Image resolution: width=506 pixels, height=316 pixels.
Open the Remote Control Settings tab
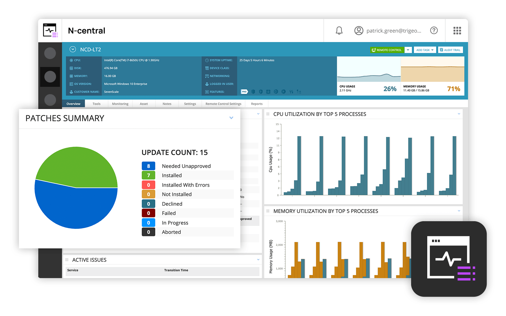[x=223, y=104]
